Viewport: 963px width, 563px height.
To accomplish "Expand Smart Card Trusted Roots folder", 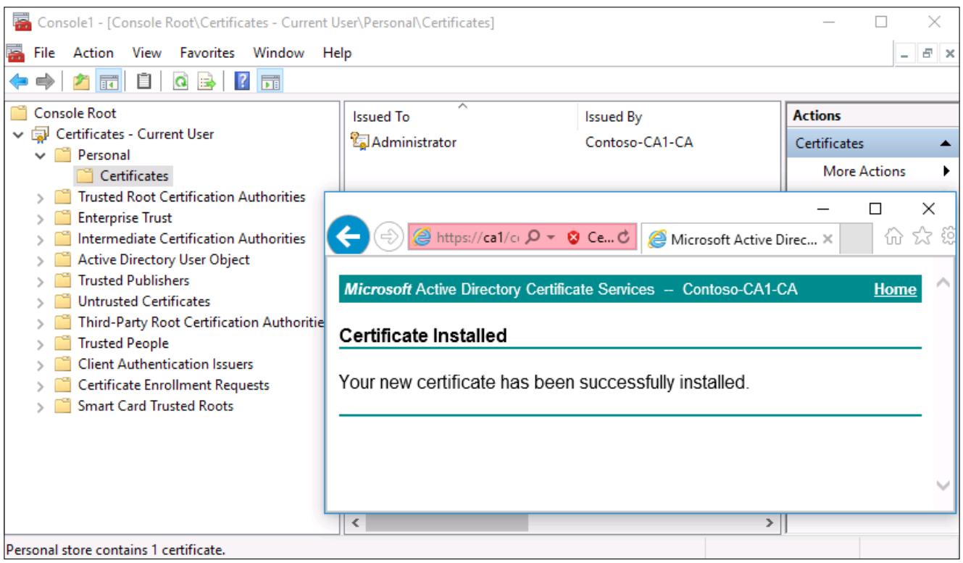I will click(x=42, y=406).
